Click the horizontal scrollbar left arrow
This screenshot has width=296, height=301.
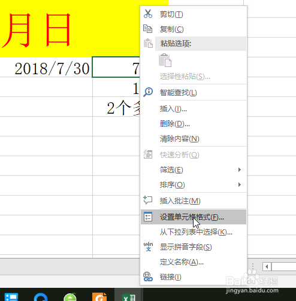267,266
